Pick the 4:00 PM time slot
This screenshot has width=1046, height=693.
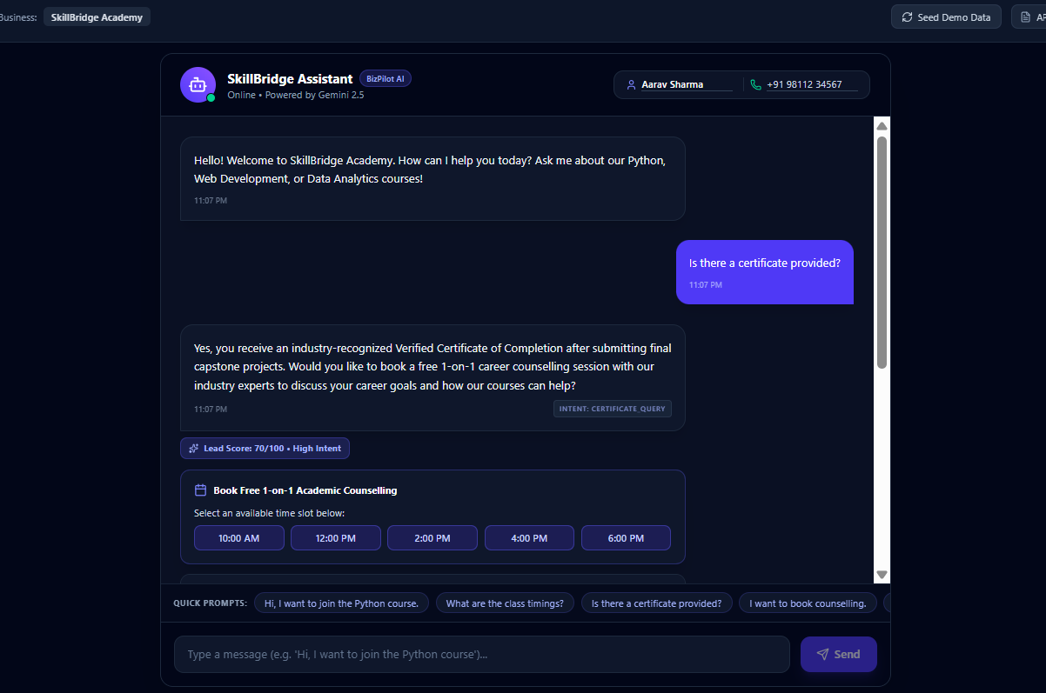tap(529, 538)
